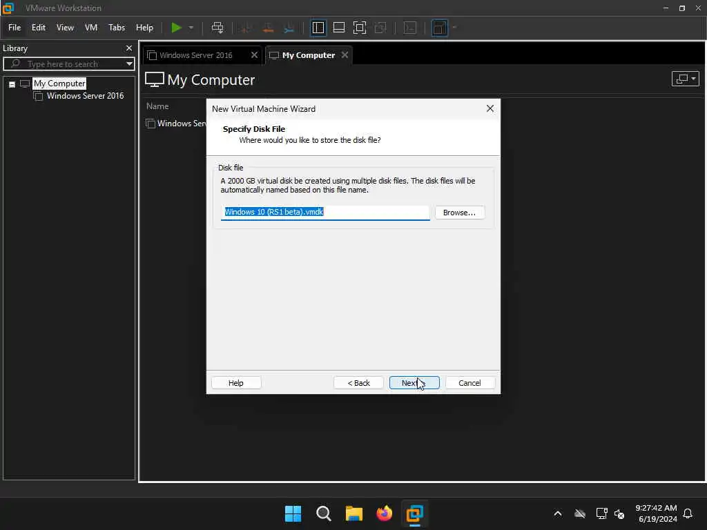Image resolution: width=707 pixels, height=530 pixels.
Task: Click the network status tray icon
Action: click(601, 513)
